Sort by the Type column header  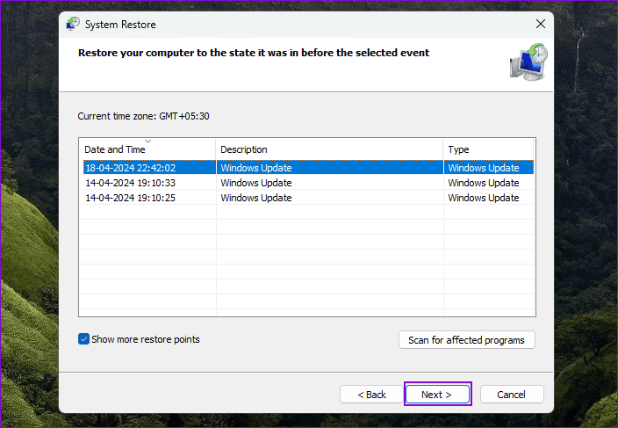pos(488,149)
